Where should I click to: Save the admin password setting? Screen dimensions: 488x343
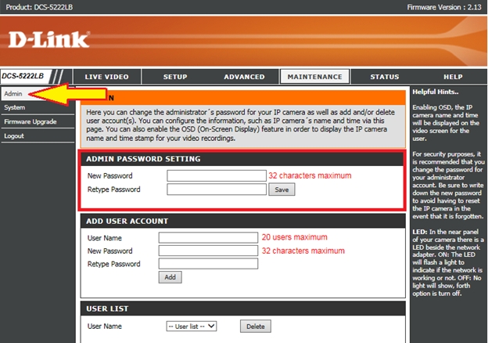[x=282, y=190]
